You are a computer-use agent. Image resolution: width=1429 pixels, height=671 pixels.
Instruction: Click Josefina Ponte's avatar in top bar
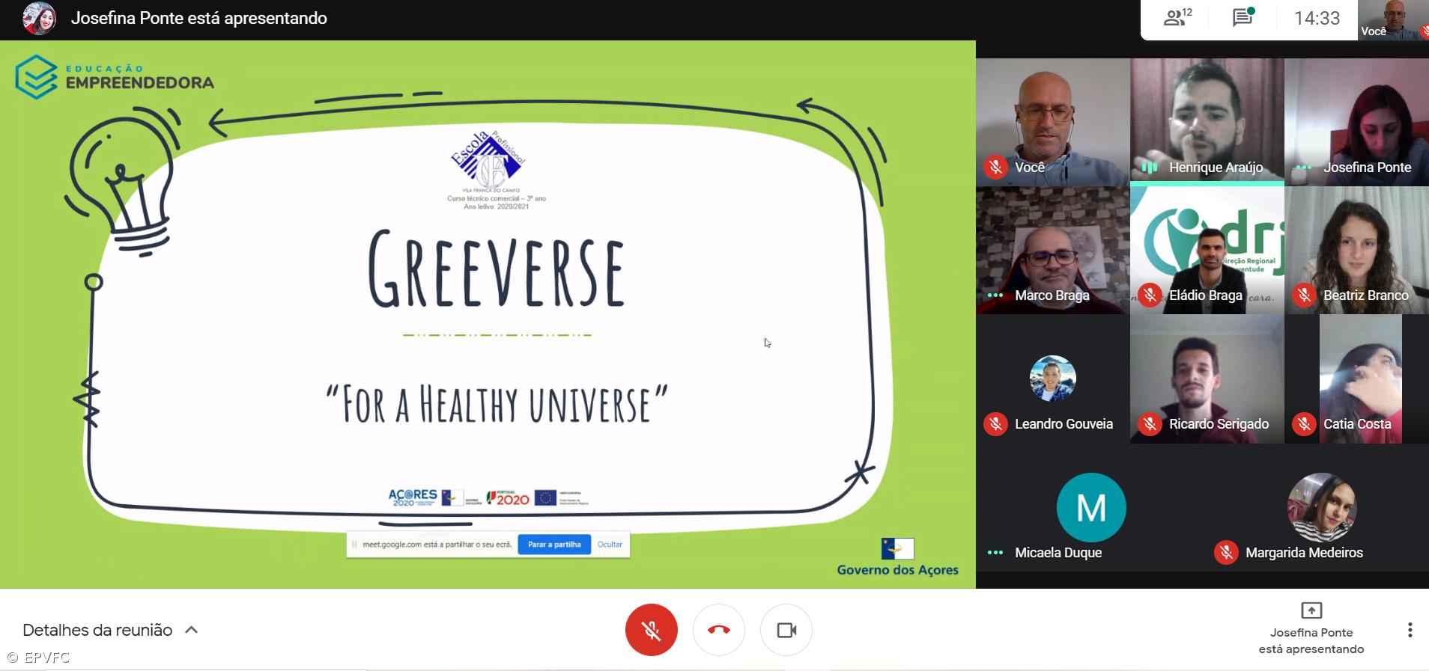(x=39, y=19)
